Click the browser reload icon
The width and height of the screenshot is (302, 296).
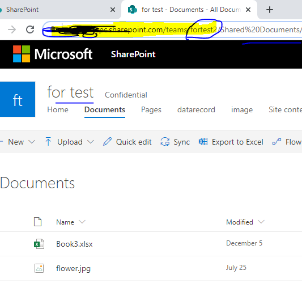(30, 29)
